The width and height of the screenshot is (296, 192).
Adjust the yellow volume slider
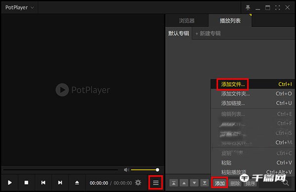145,170
